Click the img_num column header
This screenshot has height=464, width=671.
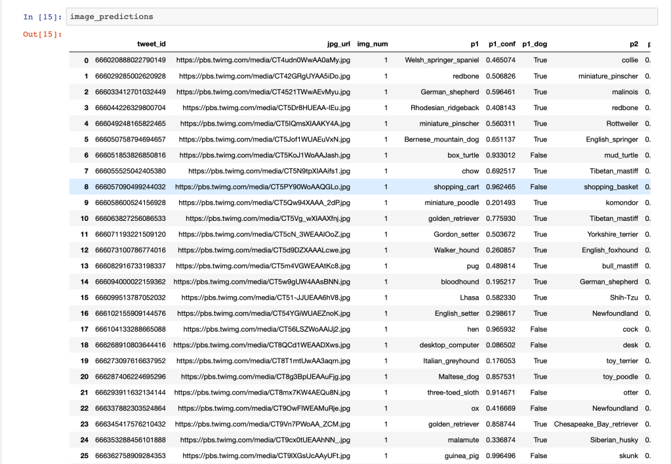click(372, 44)
